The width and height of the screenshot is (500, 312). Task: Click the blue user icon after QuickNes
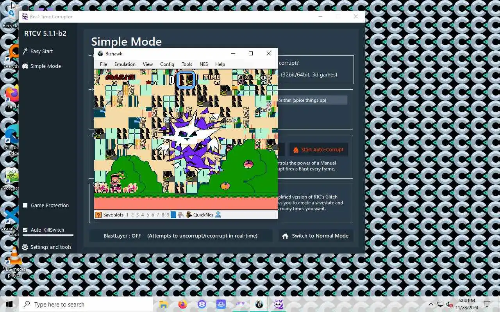coord(218,214)
